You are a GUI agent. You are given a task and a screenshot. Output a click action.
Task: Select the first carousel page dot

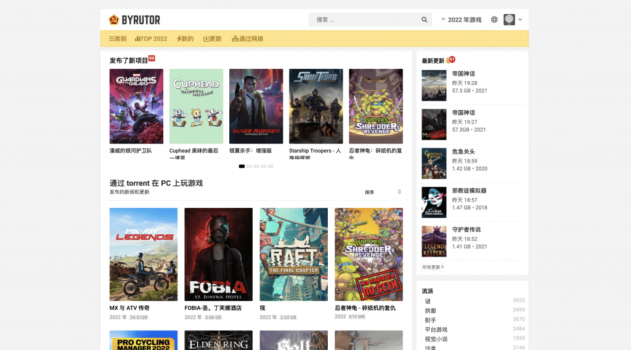[242, 166]
